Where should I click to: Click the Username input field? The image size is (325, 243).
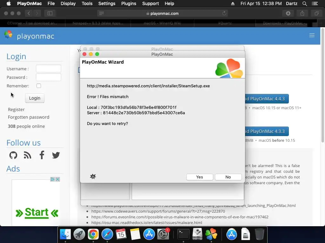49,69
